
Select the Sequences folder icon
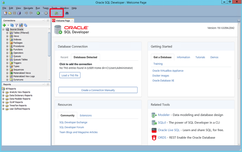[x=11, y=70]
